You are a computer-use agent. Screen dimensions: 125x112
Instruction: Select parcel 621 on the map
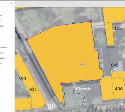point(33,89)
